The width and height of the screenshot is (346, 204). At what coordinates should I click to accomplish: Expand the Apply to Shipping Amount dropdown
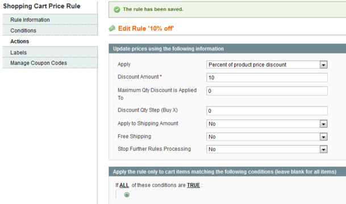coord(267,124)
